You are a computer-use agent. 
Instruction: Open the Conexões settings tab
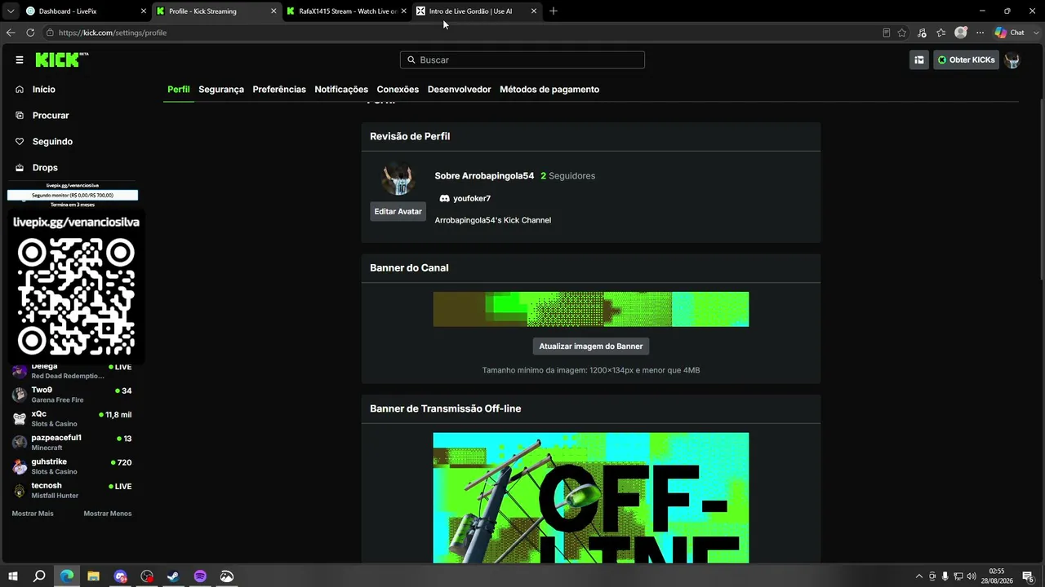click(398, 90)
